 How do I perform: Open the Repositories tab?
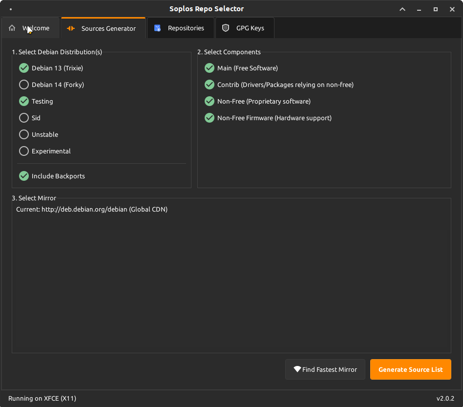tap(180, 28)
